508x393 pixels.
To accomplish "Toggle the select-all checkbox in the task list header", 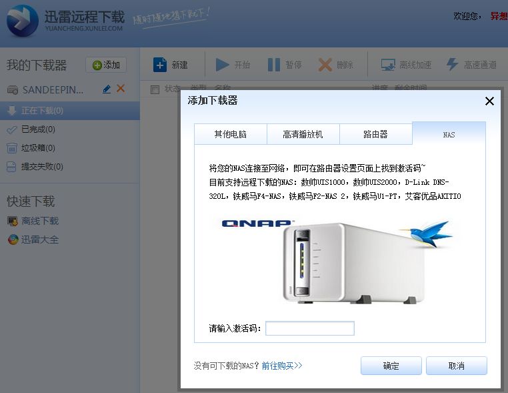I will tap(155, 89).
